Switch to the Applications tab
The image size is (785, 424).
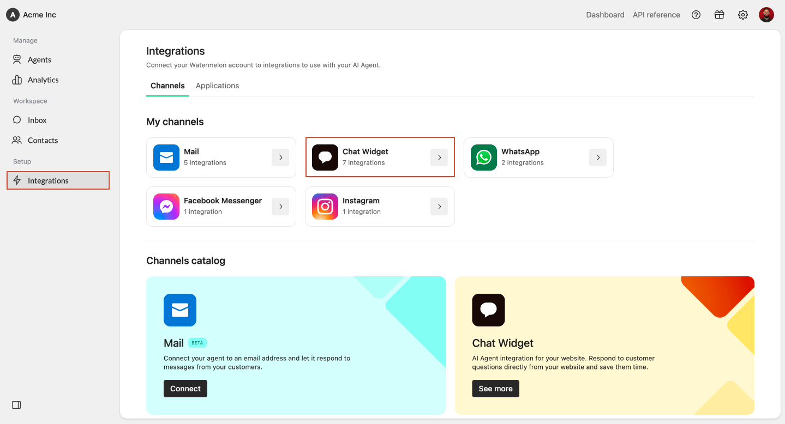pyautogui.click(x=217, y=86)
